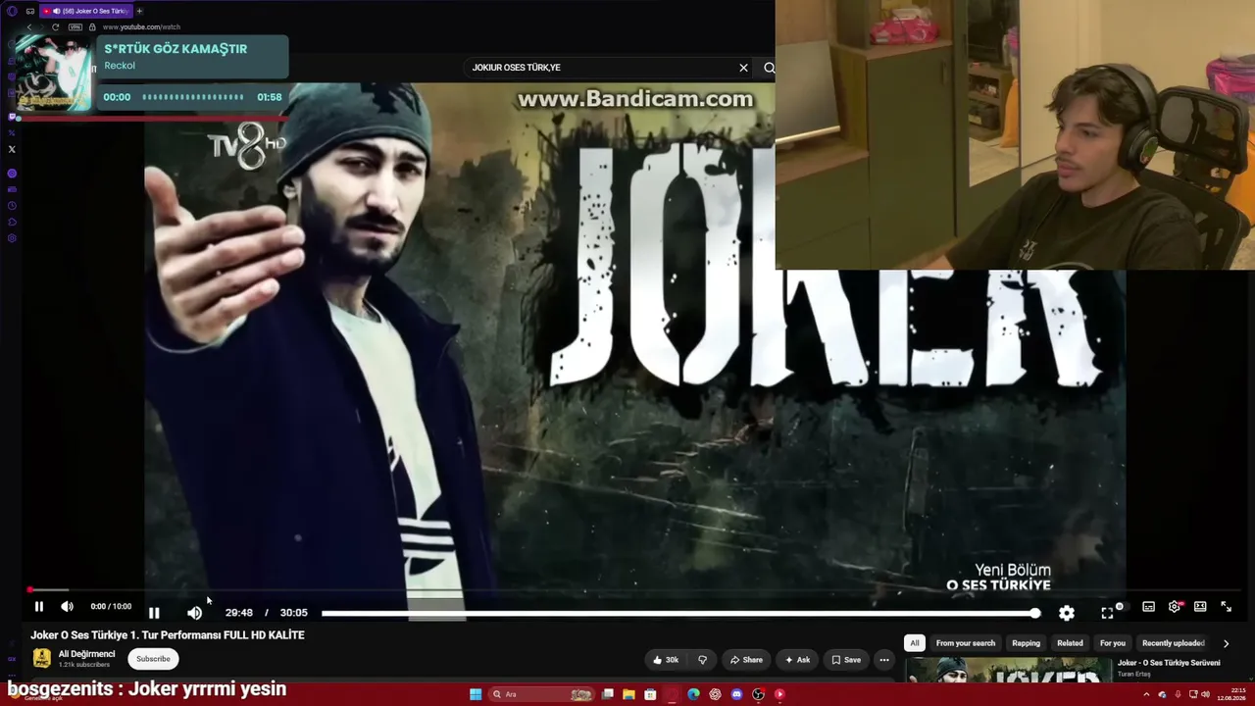
Task: Dislike the video
Action: point(702,660)
